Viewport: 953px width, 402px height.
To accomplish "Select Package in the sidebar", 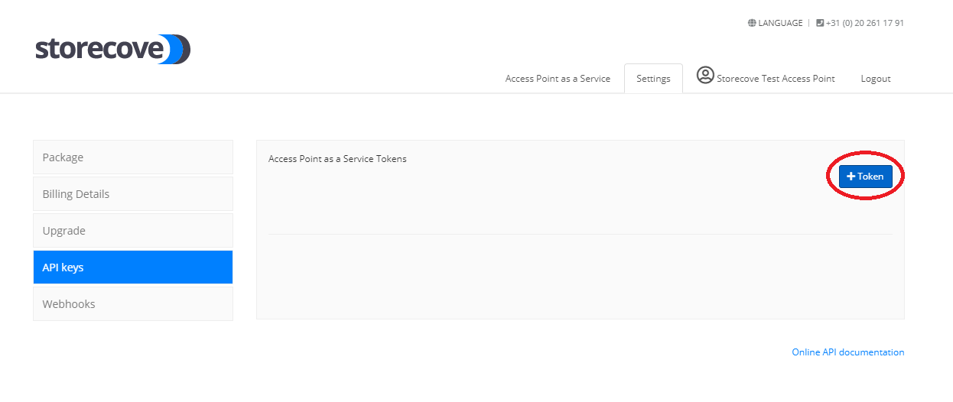I will coord(133,157).
